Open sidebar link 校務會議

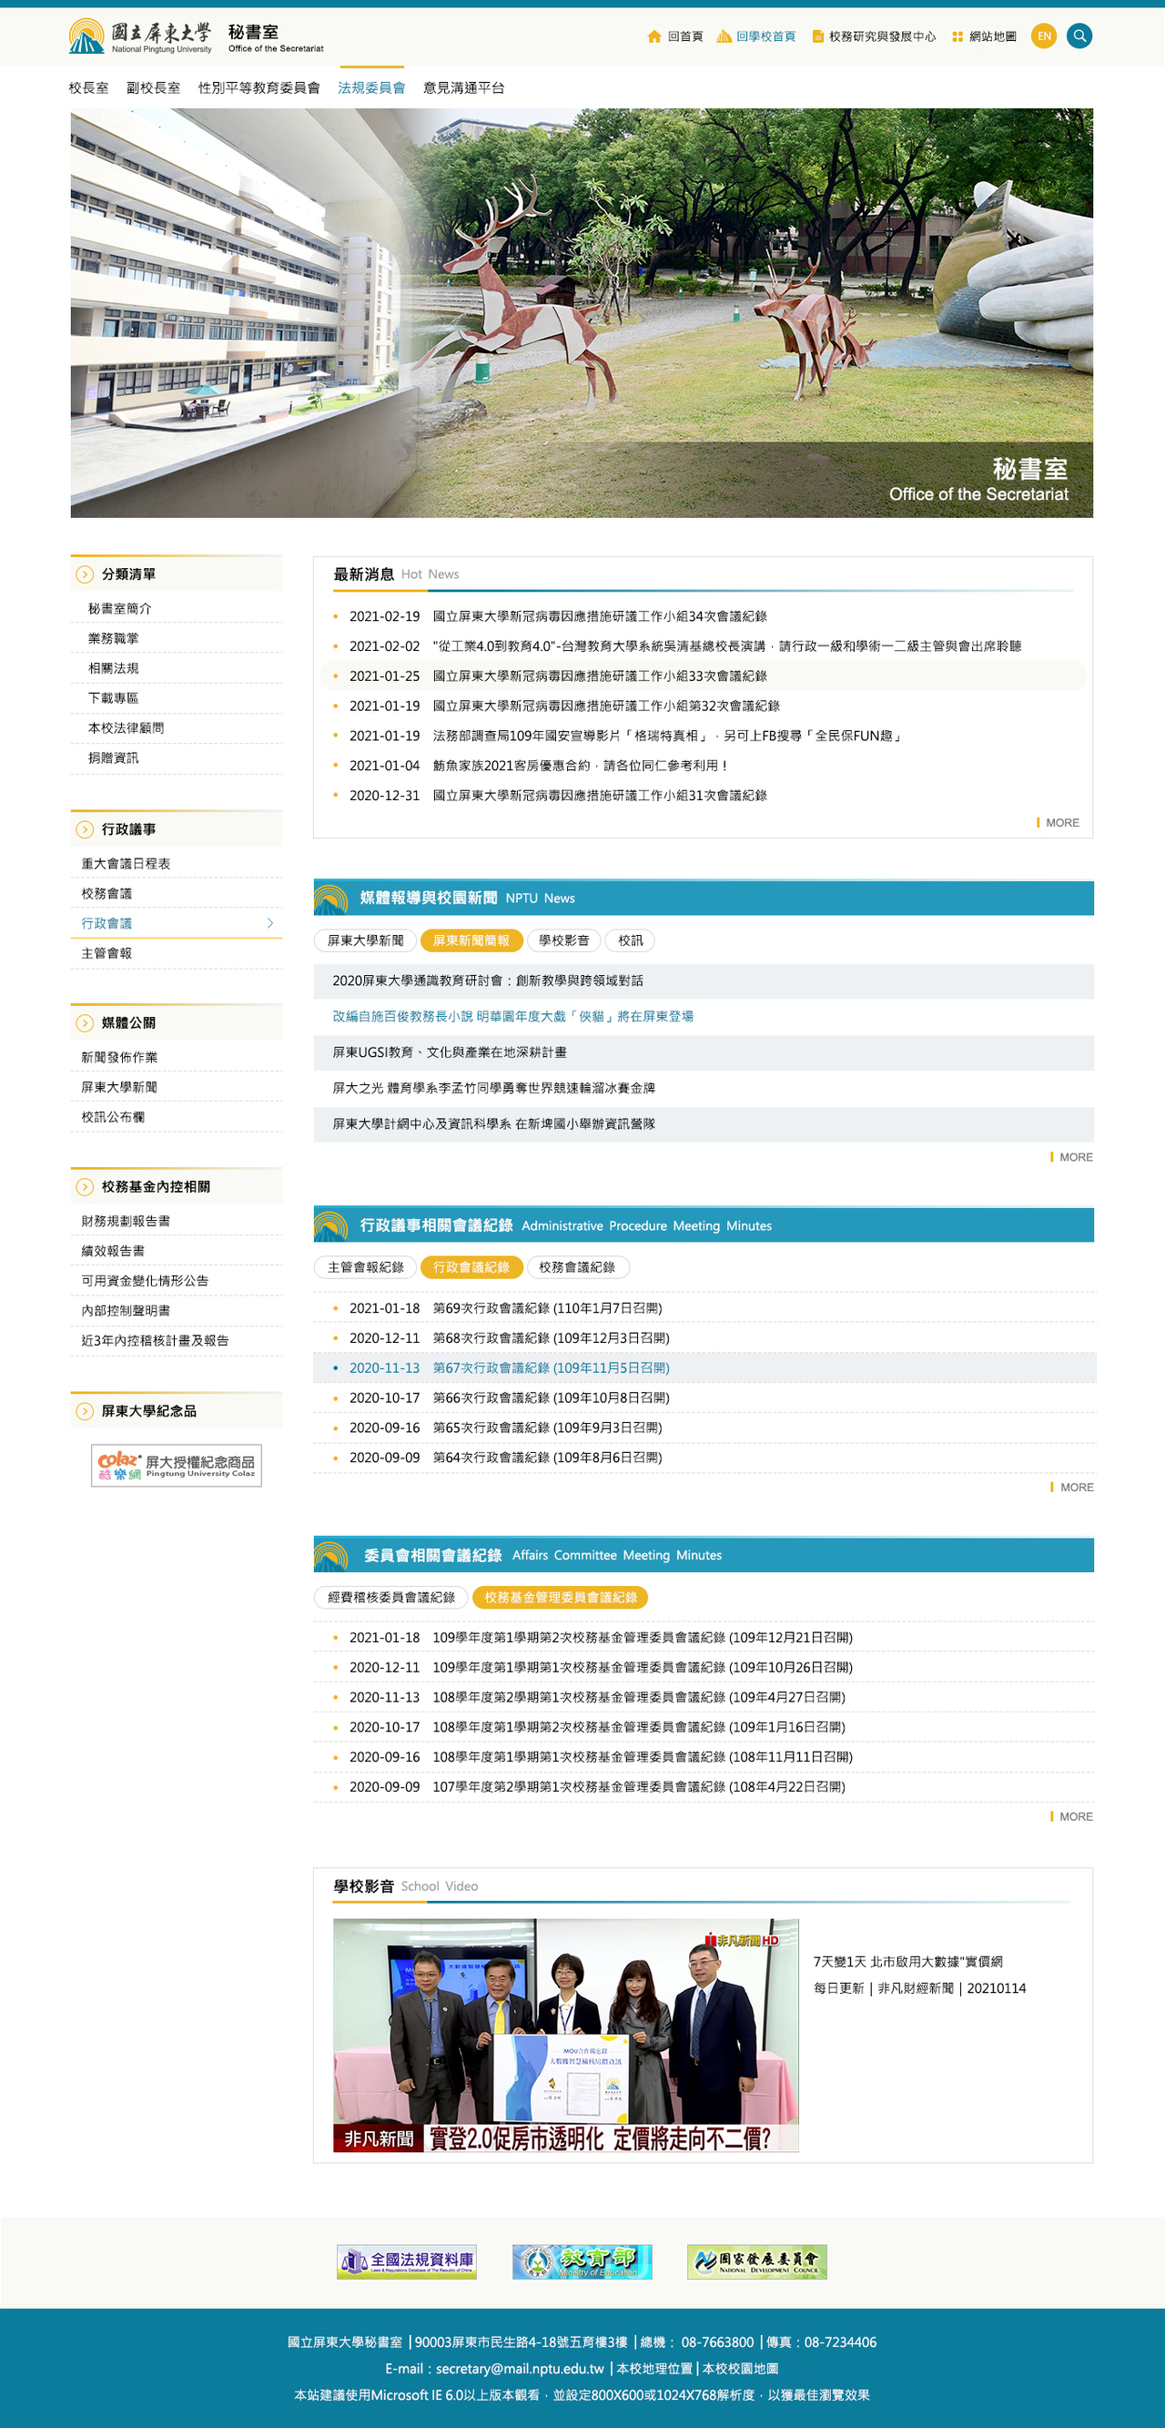(x=106, y=893)
